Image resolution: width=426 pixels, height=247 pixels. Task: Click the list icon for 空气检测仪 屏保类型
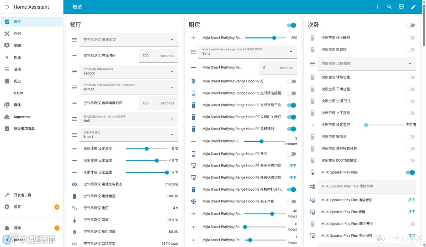[75, 40]
